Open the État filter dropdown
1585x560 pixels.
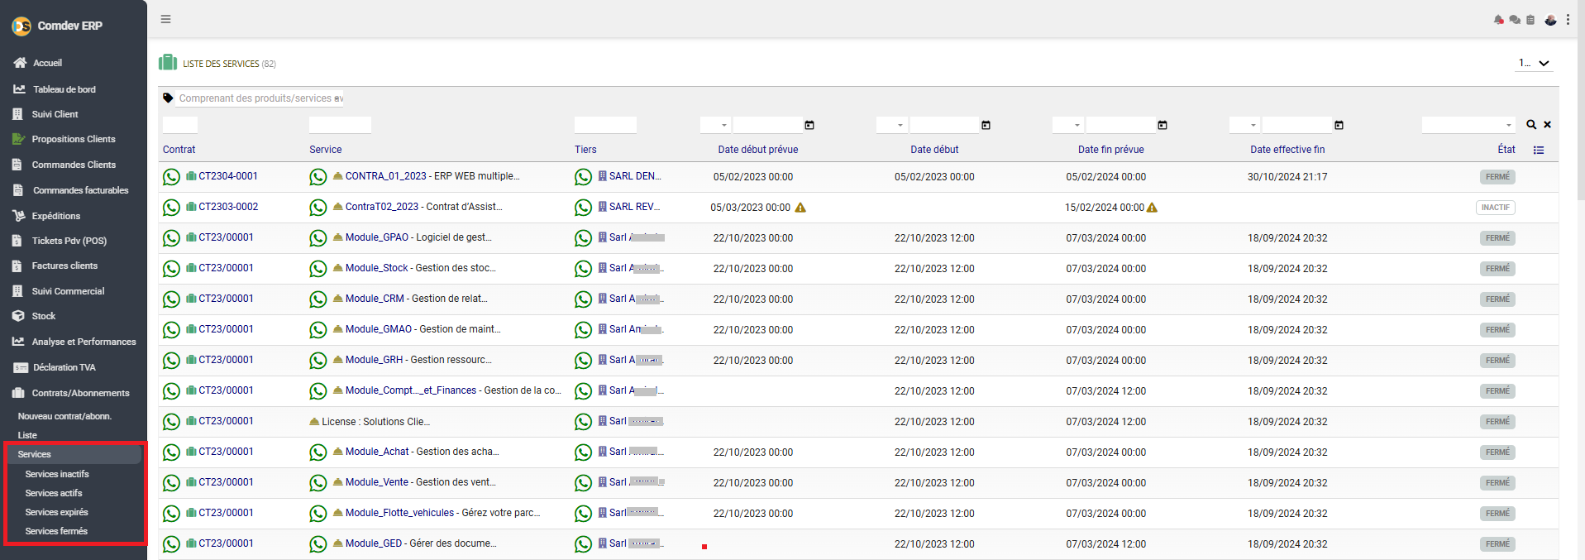[1468, 125]
